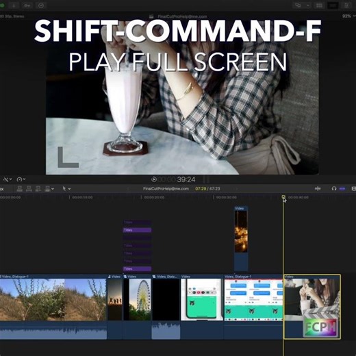Toggle audio skimming waveform icon
The width and height of the screenshot is (356, 356).
(318, 188)
